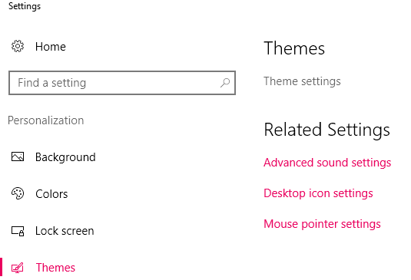Click the pink Themes brush icon

(x=18, y=268)
